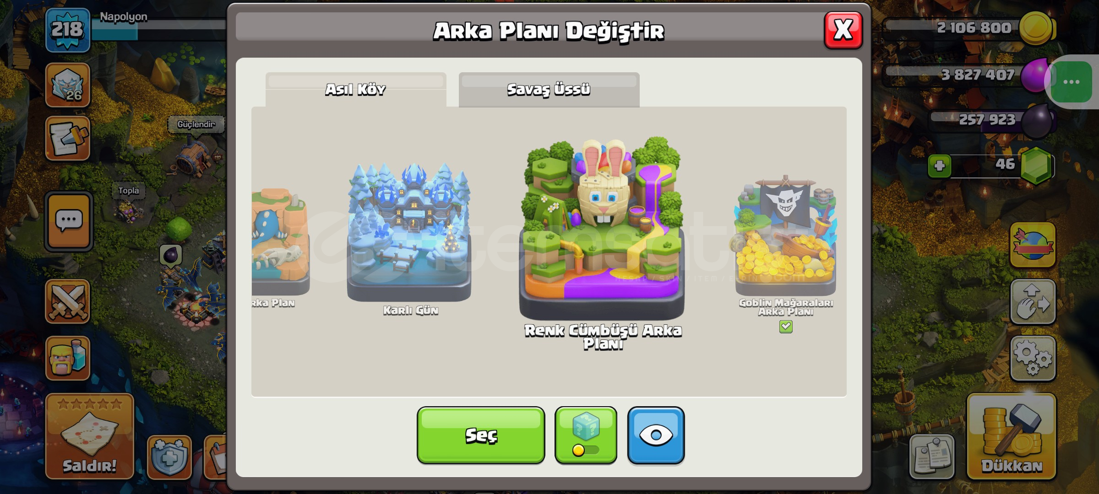Close the Arka Planı Değiştir dialog
The width and height of the screenshot is (1099, 494).
coord(843,30)
